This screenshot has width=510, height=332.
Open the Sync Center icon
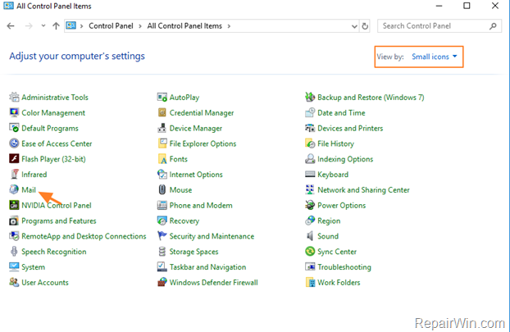pyautogui.click(x=310, y=252)
